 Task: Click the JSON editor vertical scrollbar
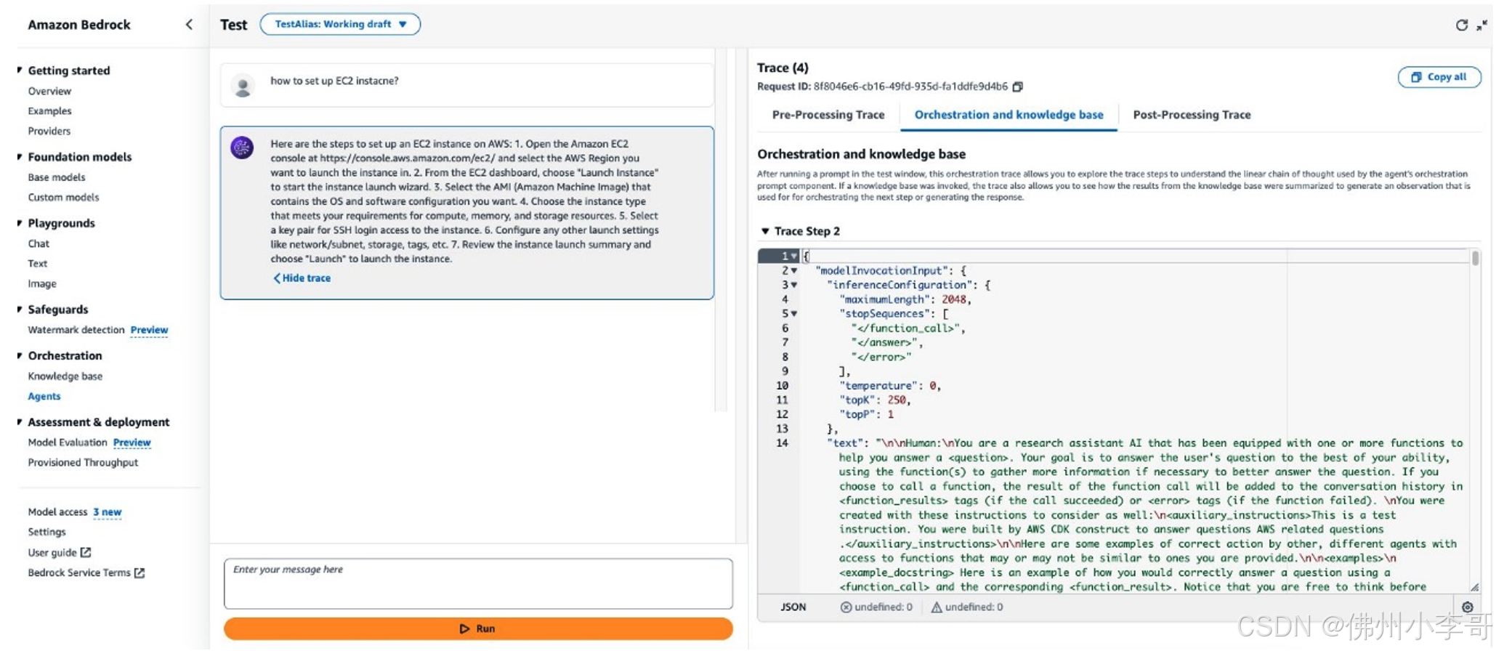(1475, 258)
